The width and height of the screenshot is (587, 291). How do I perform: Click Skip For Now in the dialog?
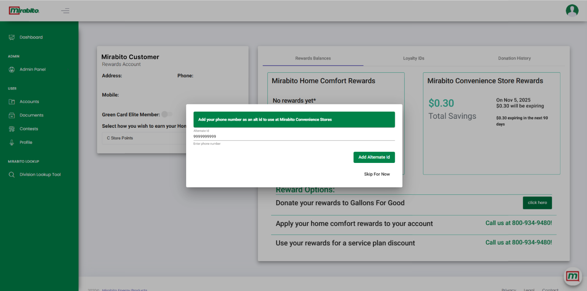pyautogui.click(x=377, y=174)
